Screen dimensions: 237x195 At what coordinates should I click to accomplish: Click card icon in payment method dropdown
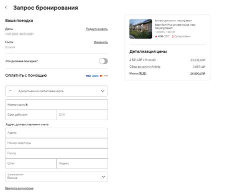tap(12, 91)
